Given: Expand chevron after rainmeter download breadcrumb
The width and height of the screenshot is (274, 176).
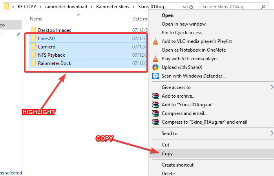Looking at the screenshot, I should [91, 7].
